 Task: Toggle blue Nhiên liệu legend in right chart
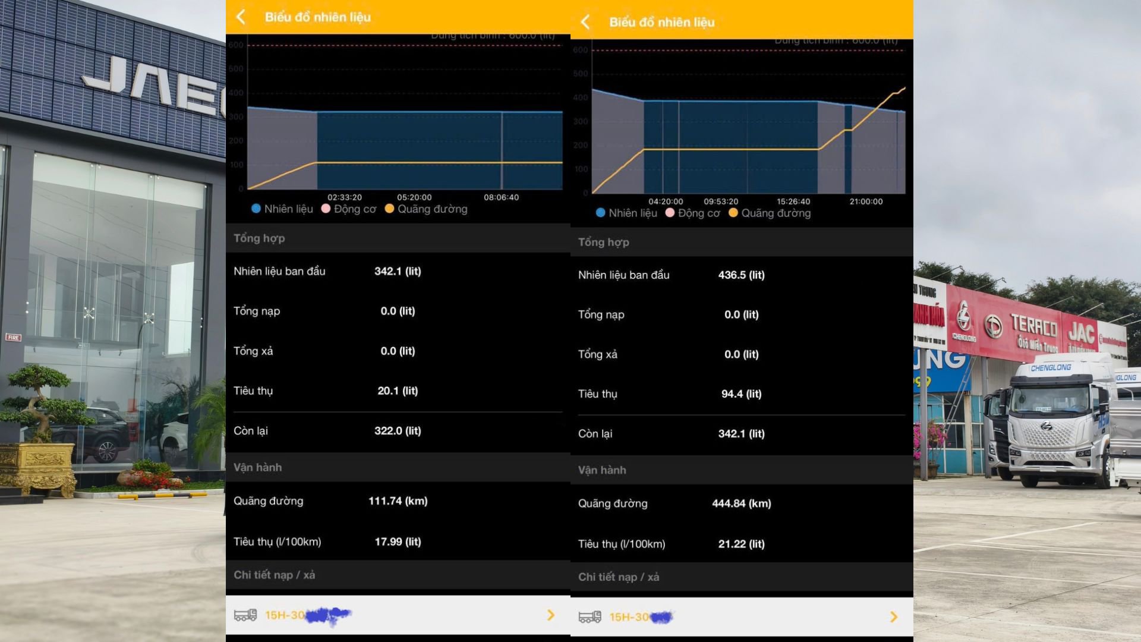[626, 213]
